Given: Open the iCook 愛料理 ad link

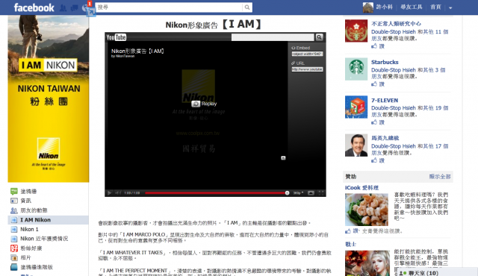Looking at the screenshot, I should (361, 188).
